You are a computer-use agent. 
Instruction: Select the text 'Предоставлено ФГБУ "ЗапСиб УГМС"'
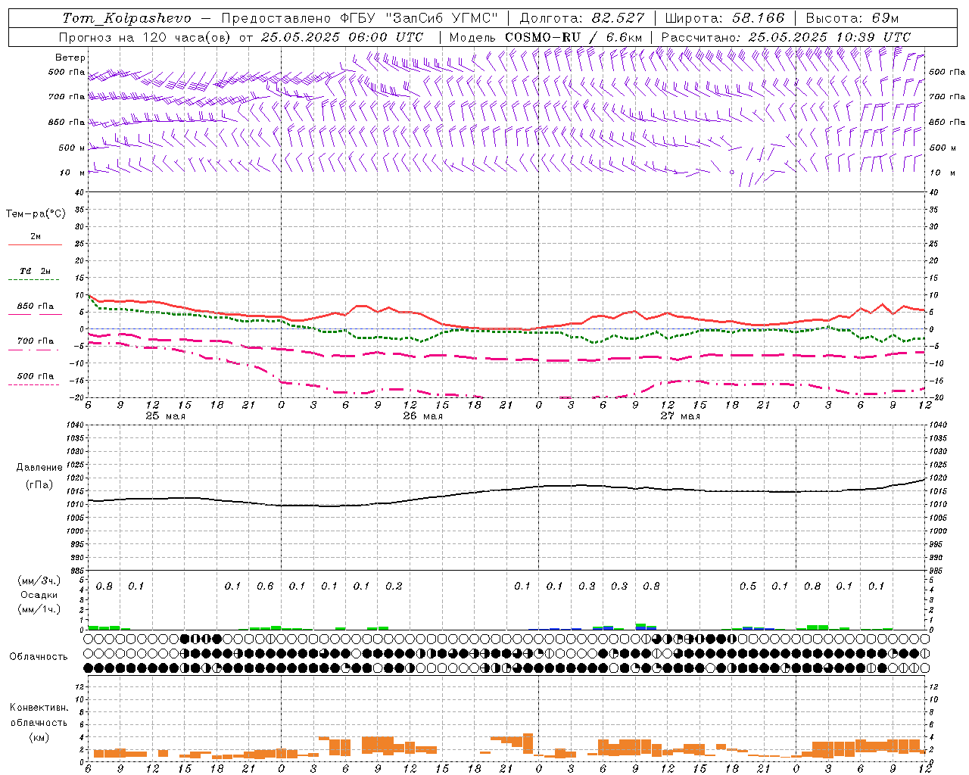coord(360,18)
